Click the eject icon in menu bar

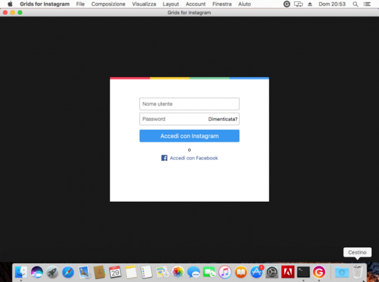pos(310,4)
